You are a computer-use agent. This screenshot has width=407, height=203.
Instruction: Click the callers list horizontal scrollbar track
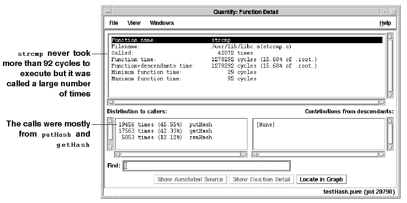(x=181, y=155)
